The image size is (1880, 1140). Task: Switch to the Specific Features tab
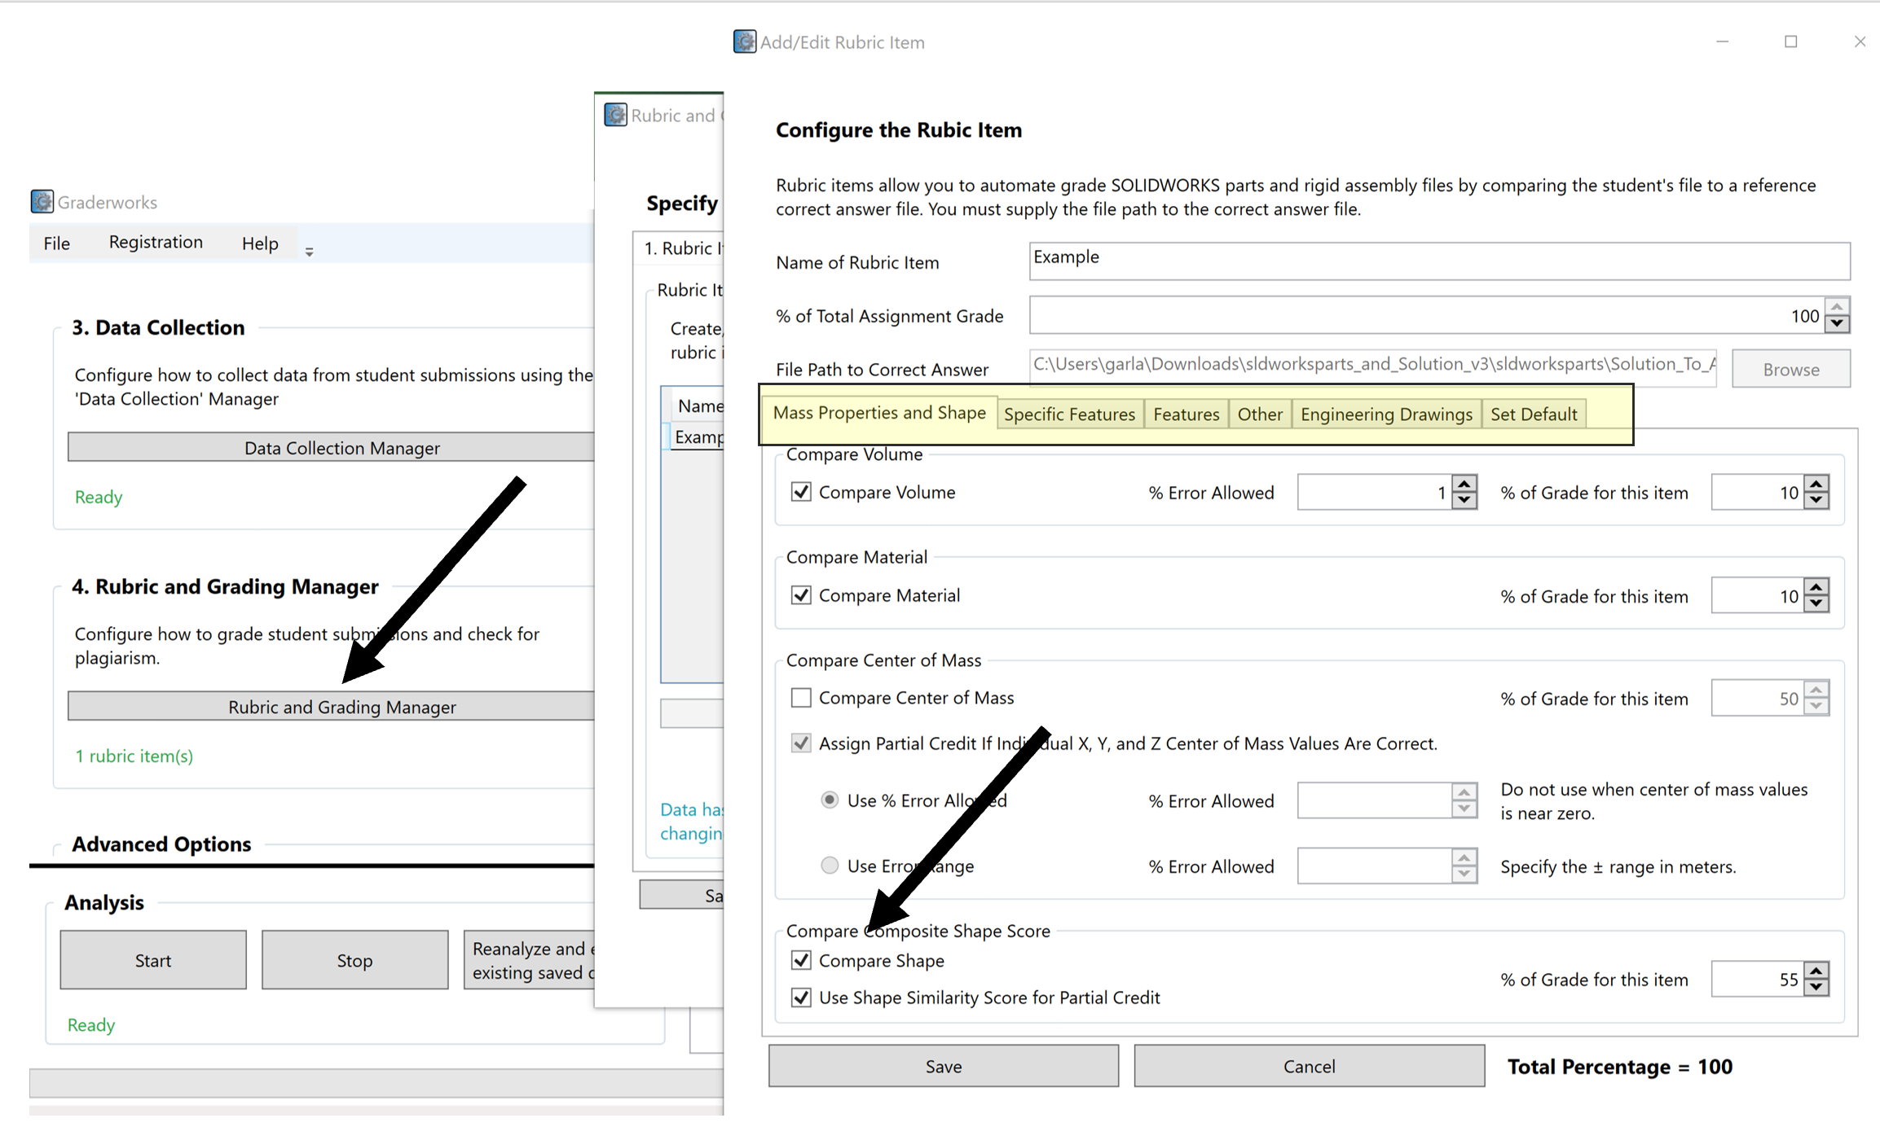click(x=1068, y=414)
